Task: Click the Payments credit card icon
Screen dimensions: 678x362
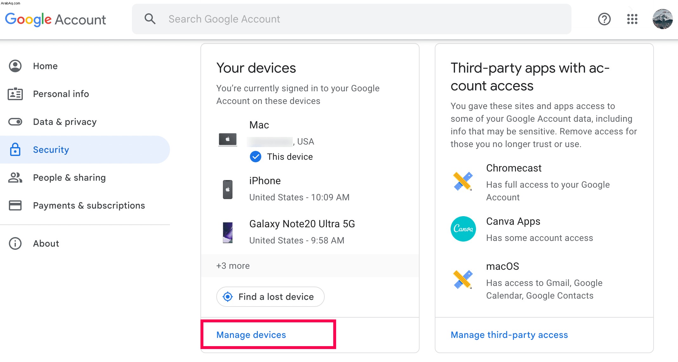Action: click(x=15, y=205)
